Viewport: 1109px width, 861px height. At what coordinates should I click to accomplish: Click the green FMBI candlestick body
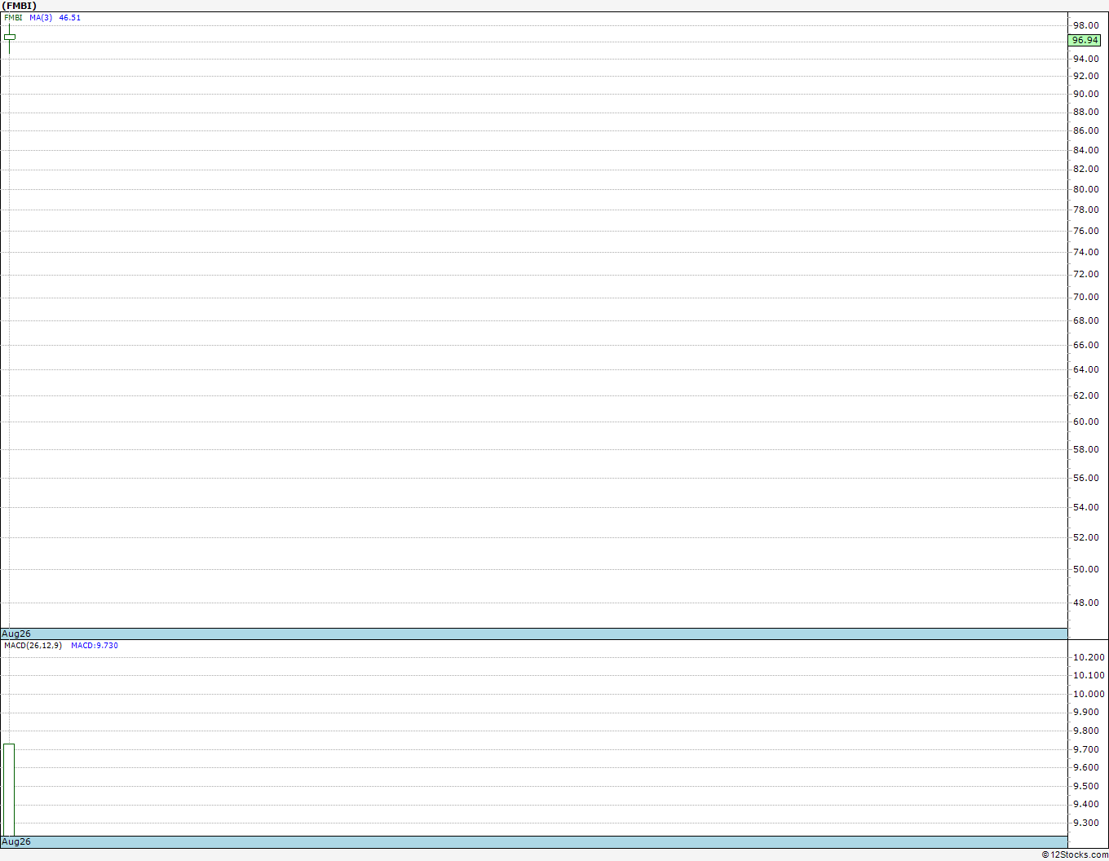(x=10, y=37)
